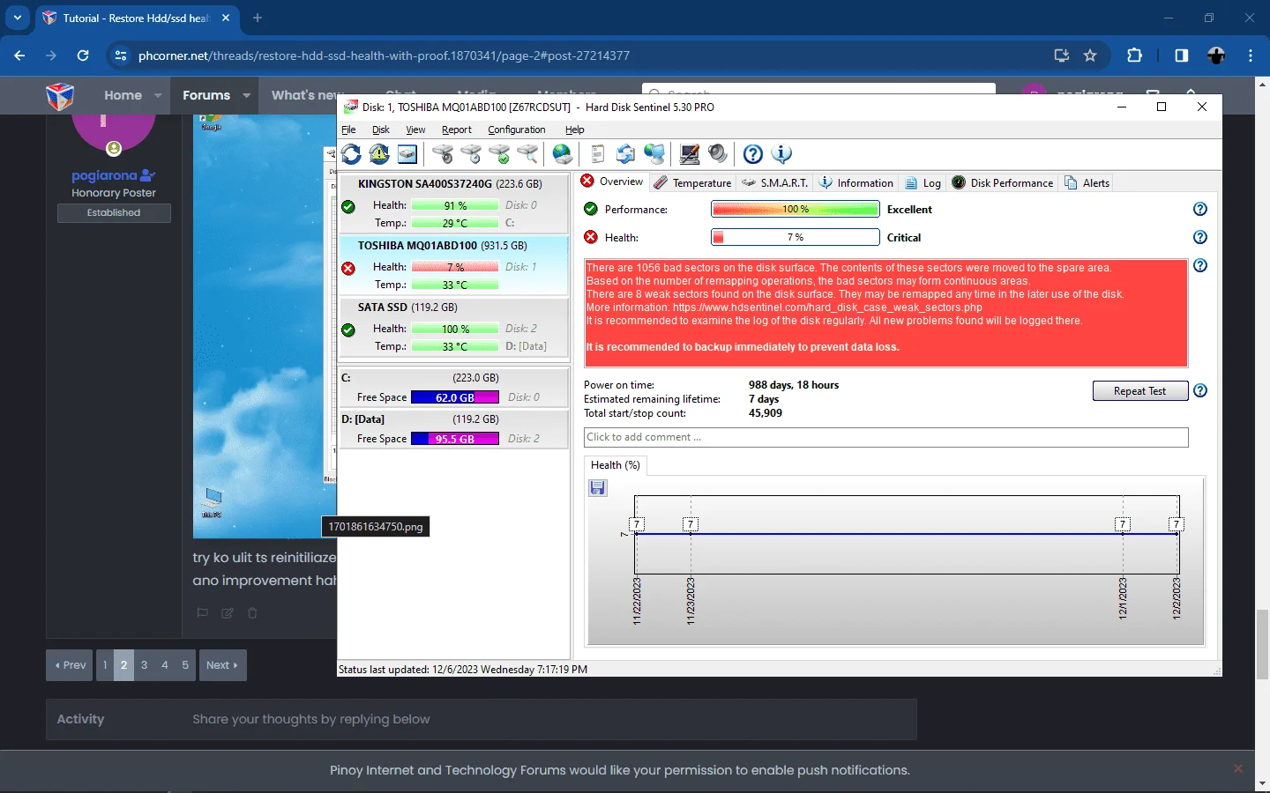Click the 'Click to add comment' field
The height and width of the screenshot is (793, 1270).
coord(886,437)
